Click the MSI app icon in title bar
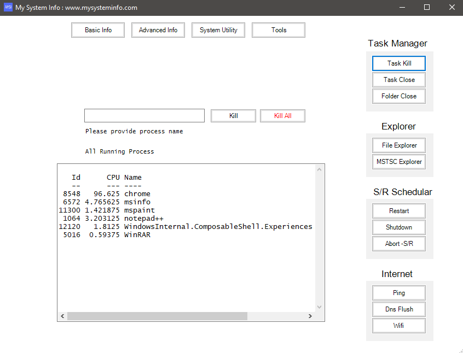Image resolution: width=463 pixels, height=353 pixels. (x=8, y=7)
